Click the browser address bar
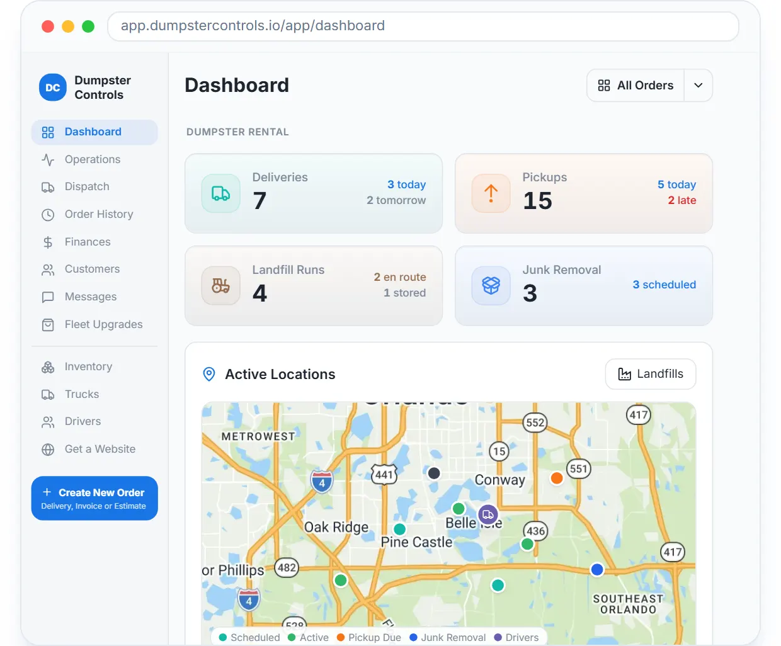 [423, 26]
